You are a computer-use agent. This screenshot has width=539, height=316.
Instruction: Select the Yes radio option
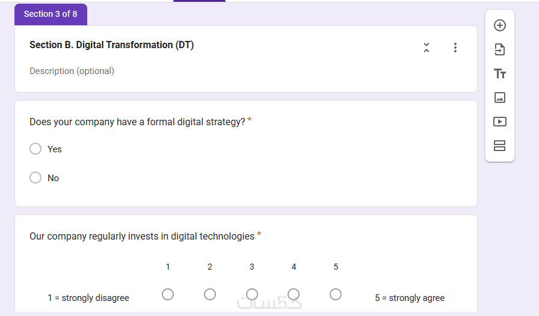[35, 149]
